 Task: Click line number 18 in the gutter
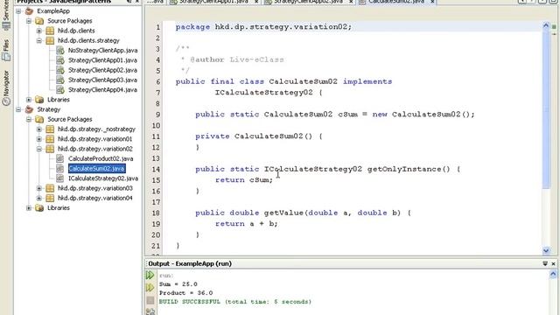pyautogui.click(x=156, y=213)
